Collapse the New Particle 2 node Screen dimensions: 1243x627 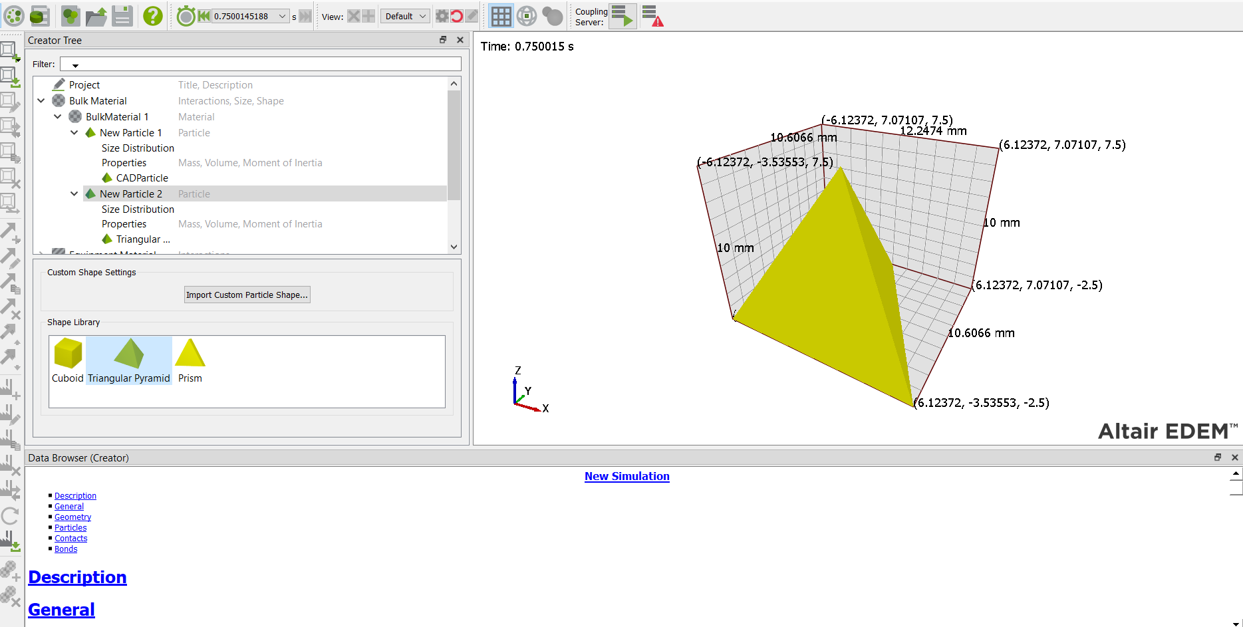pos(74,194)
